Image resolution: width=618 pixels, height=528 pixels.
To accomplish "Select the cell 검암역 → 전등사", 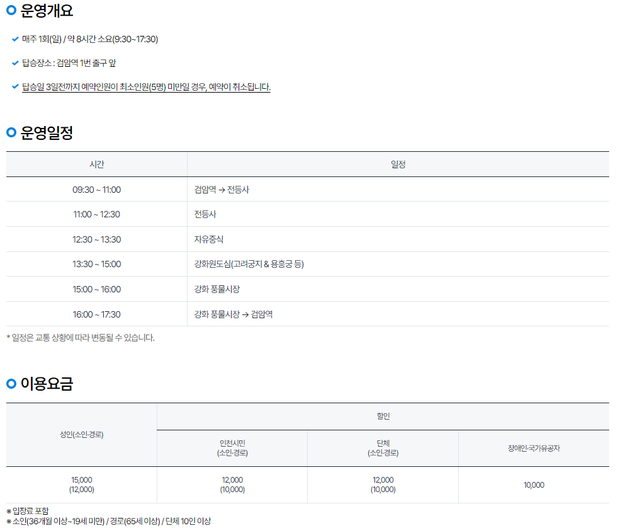I will click(x=398, y=190).
